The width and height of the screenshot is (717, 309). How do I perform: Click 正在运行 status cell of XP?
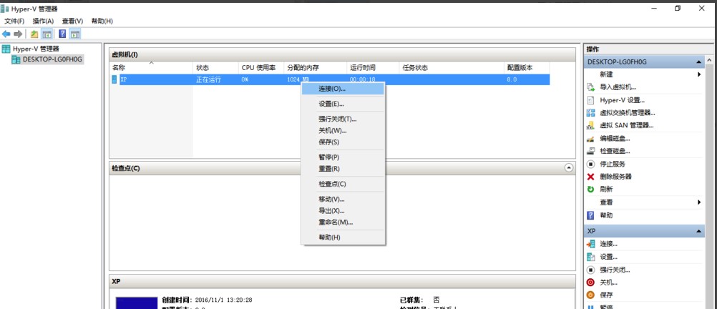(x=208, y=79)
